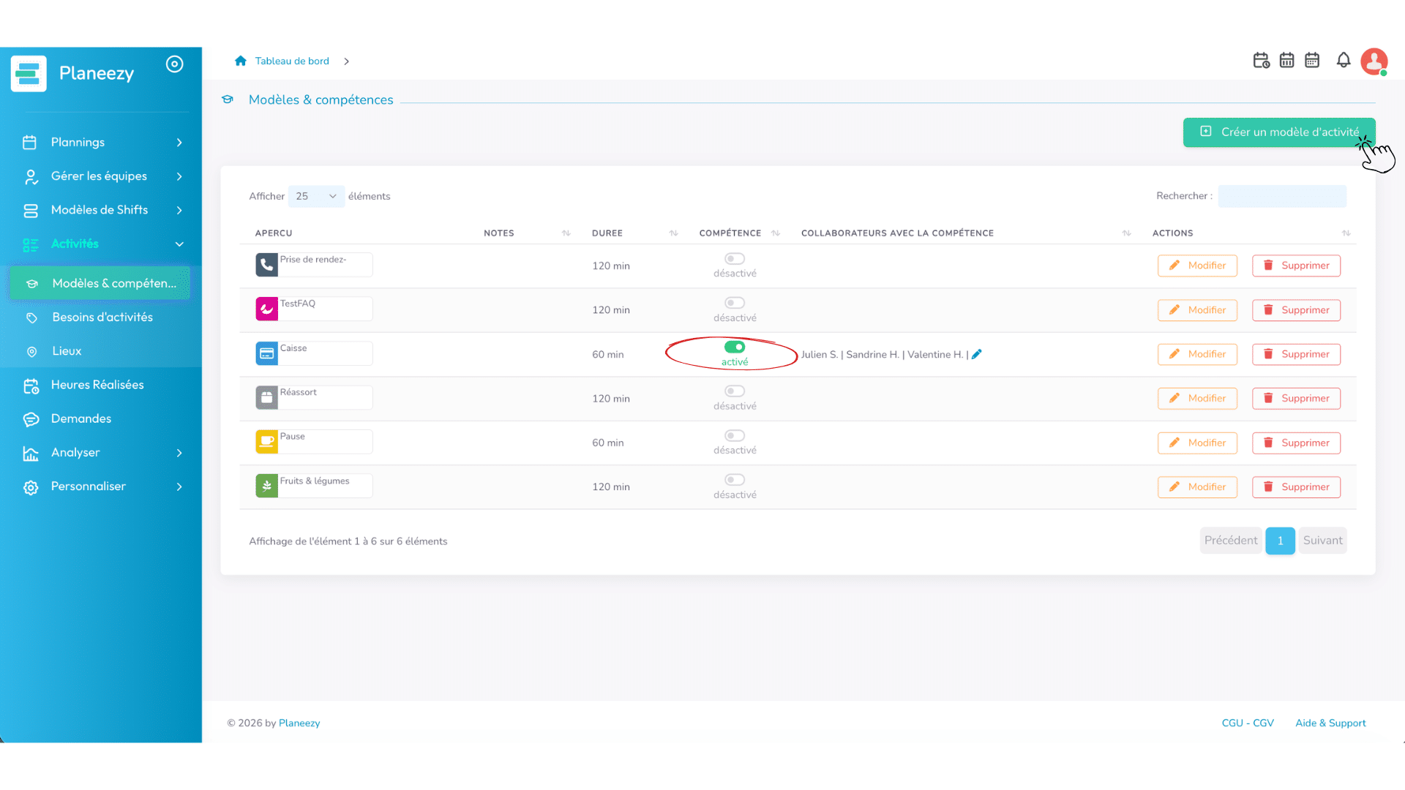Expand the Personnaliser menu
1405x790 pixels.
[102, 486]
